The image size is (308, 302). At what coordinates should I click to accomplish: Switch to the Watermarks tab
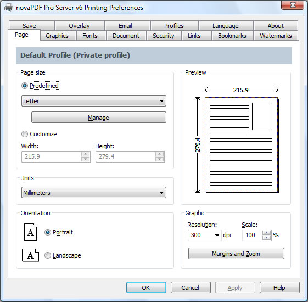point(276,36)
